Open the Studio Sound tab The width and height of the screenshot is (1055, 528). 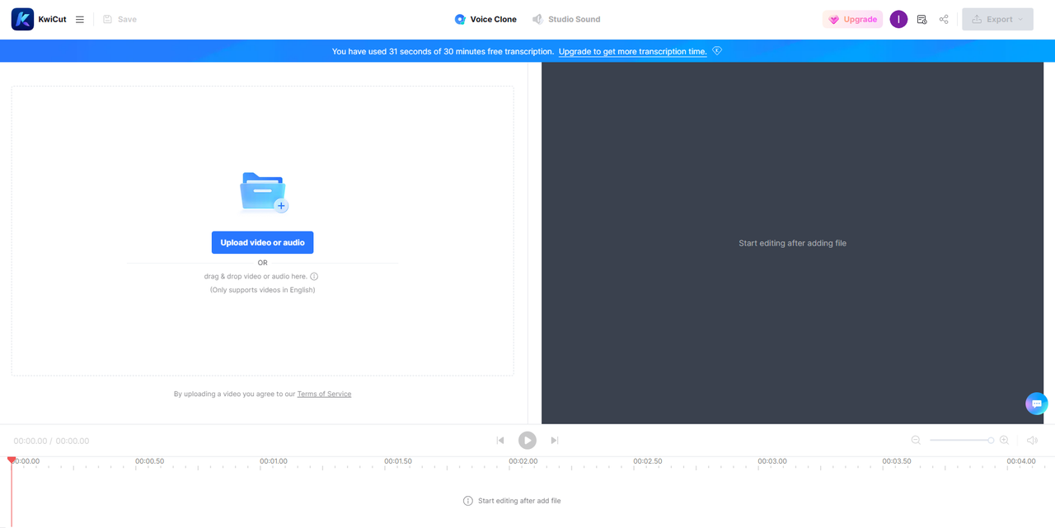(x=566, y=19)
